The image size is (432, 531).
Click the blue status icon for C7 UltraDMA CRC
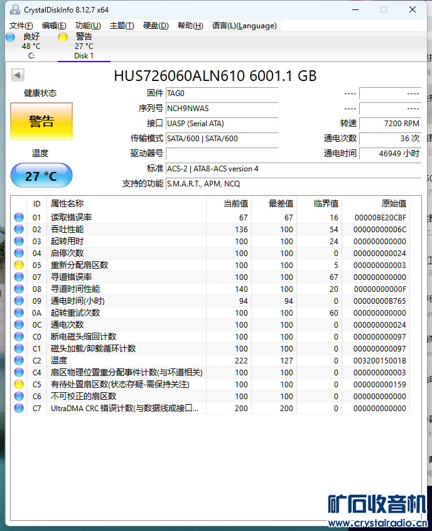click(19, 408)
